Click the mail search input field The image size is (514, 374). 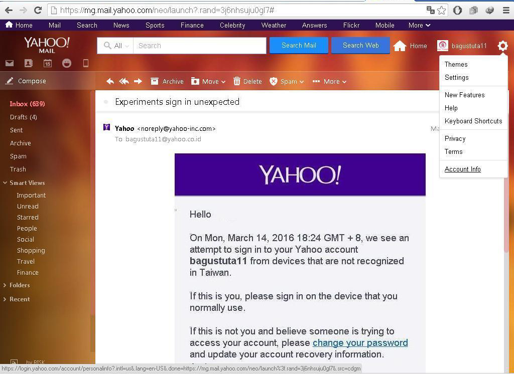(200, 46)
